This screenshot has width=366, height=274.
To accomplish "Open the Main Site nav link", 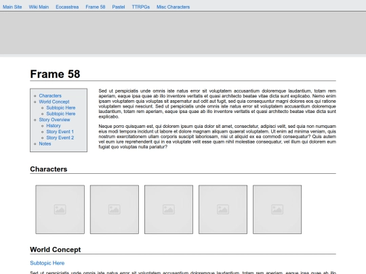I will tap(12, 7).
